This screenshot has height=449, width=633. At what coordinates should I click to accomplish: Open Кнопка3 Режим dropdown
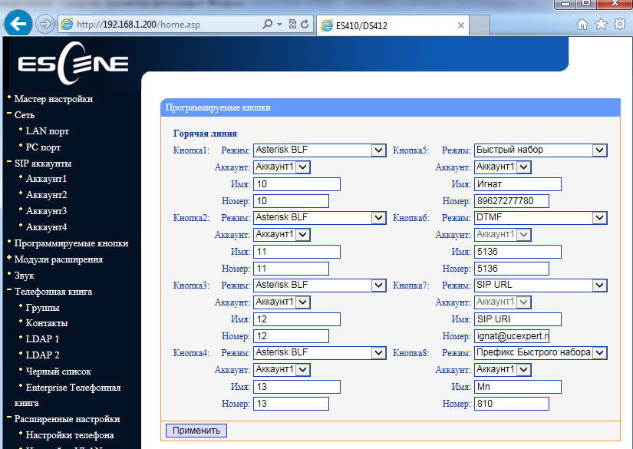(x=319, y=285)
